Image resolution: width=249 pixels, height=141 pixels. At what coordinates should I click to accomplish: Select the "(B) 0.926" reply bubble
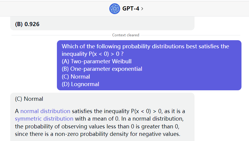(x=27, y=24)
